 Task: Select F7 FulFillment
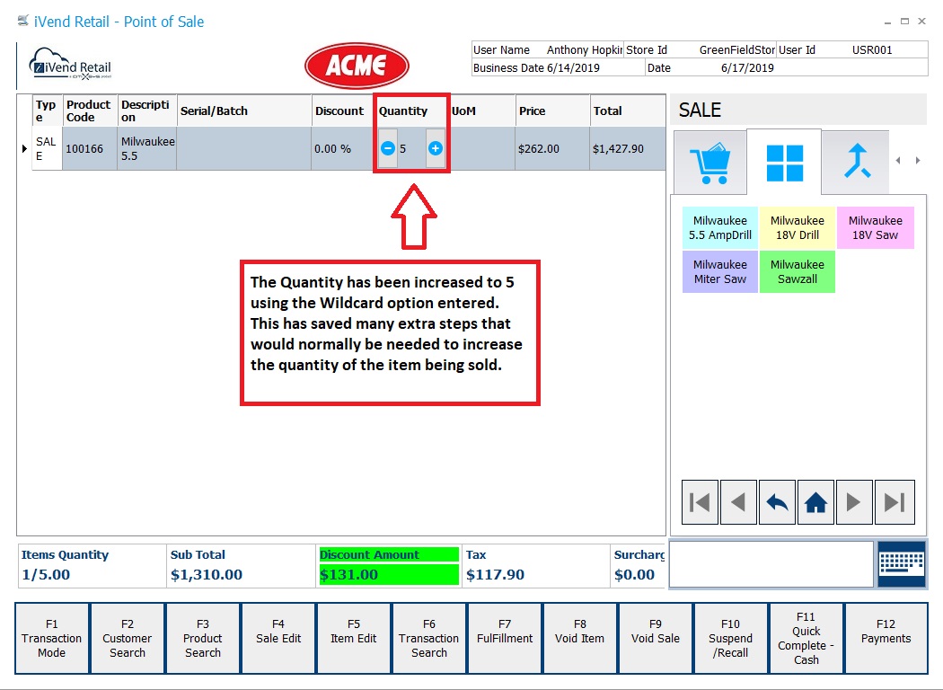click(505, 638)
